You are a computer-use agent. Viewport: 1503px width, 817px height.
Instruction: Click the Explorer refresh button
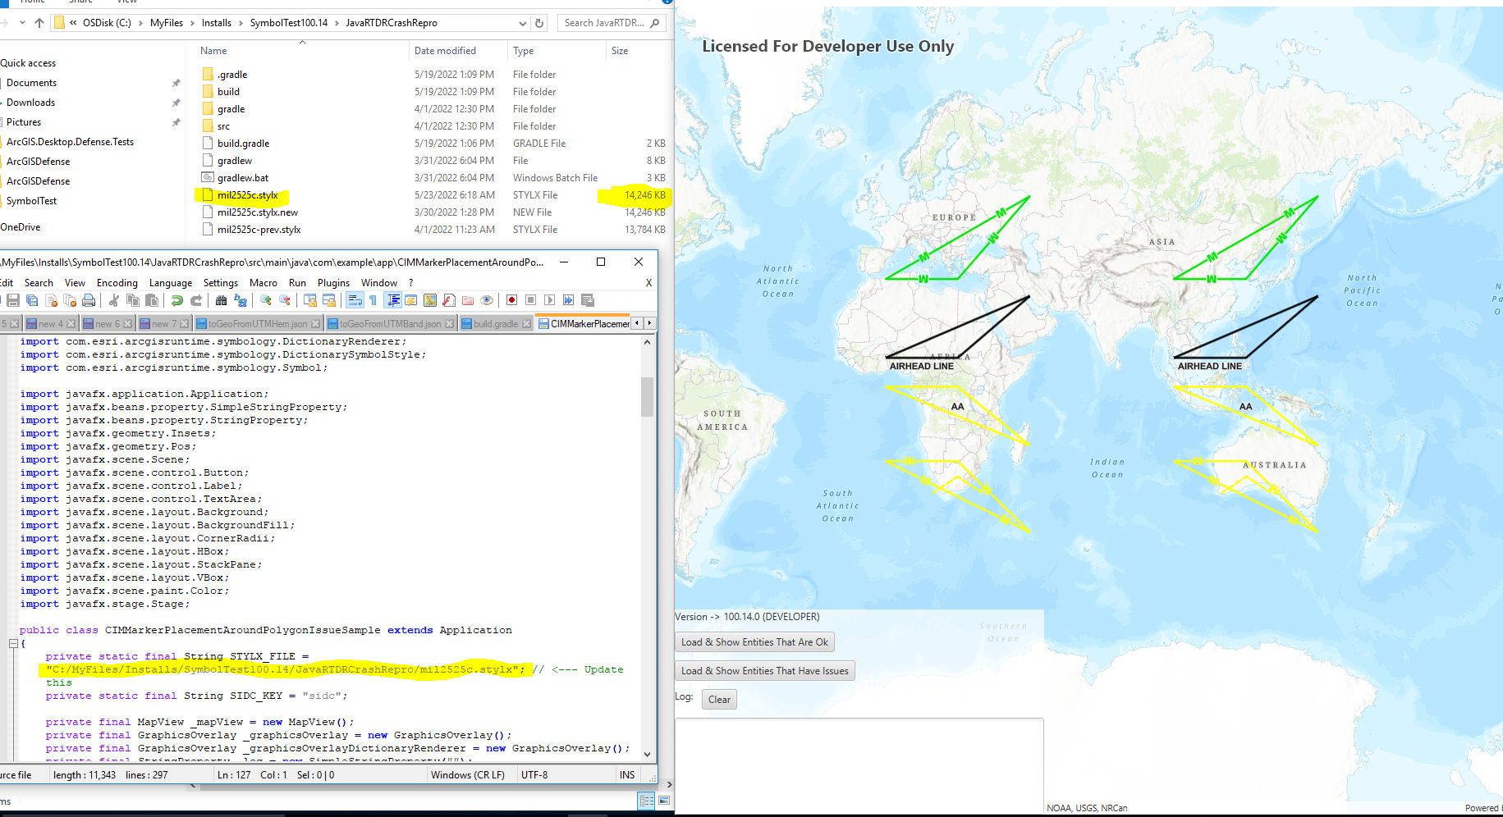[539, 23]
